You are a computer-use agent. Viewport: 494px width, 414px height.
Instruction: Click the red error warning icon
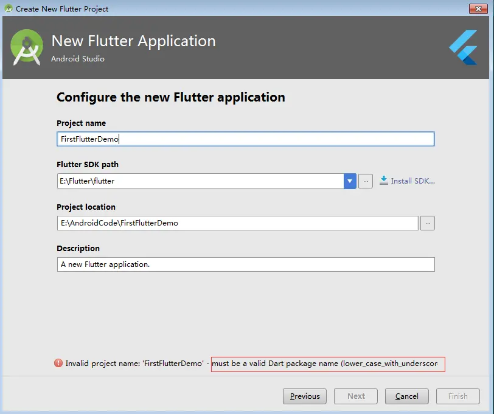tap(58, 364)
